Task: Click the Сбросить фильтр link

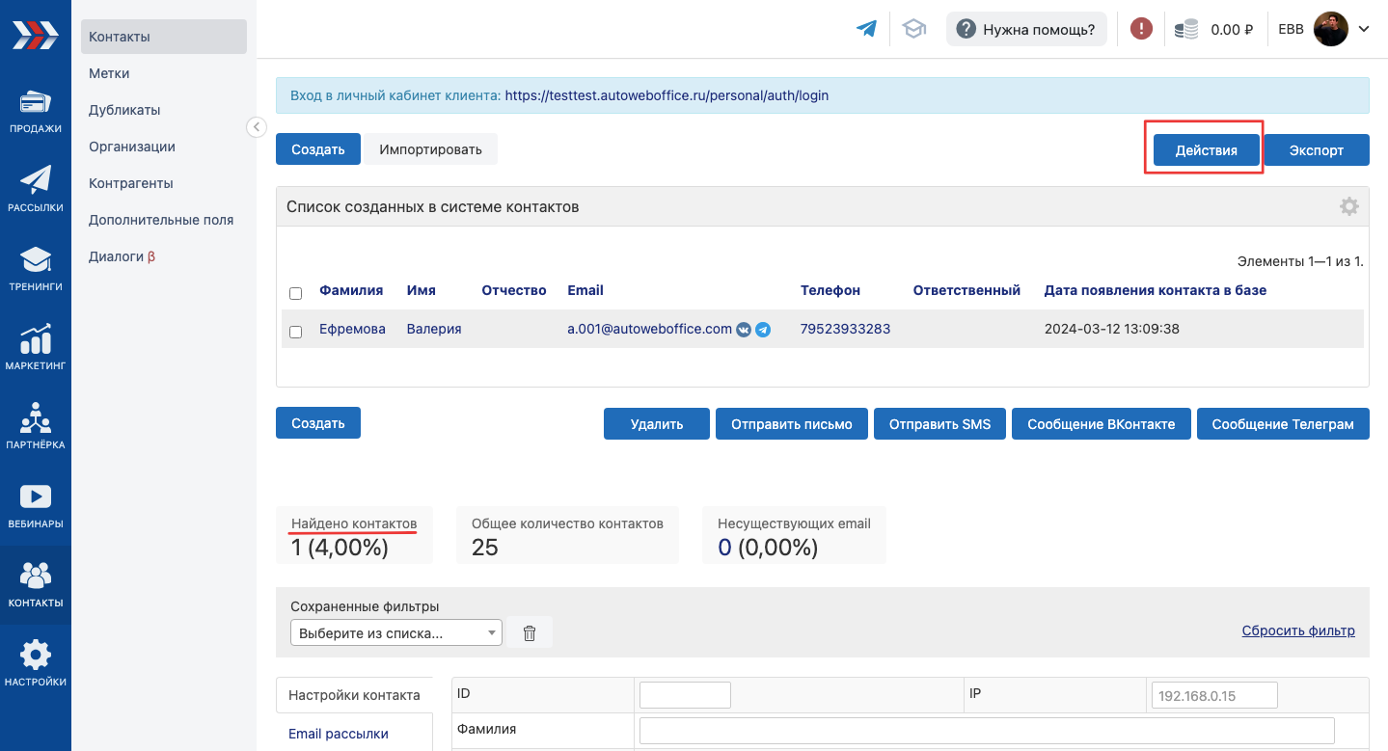Action: tap(1298, 630)
